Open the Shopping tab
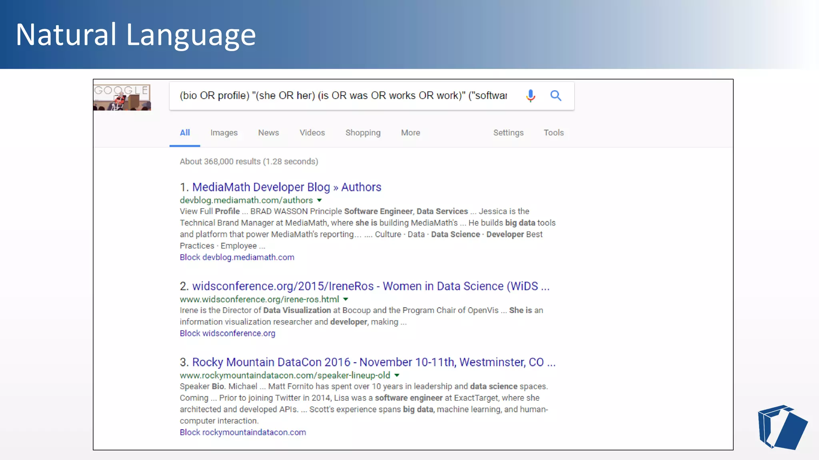 363,133
